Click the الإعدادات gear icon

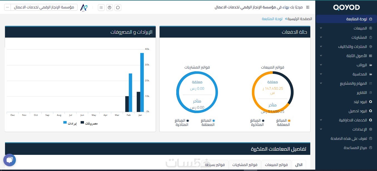click(x=370, y=129)
